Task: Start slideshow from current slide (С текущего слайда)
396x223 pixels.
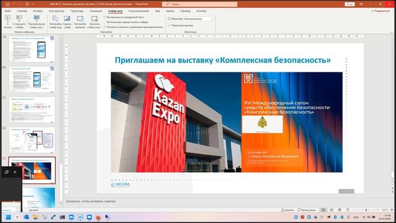Action: (19, 22)
